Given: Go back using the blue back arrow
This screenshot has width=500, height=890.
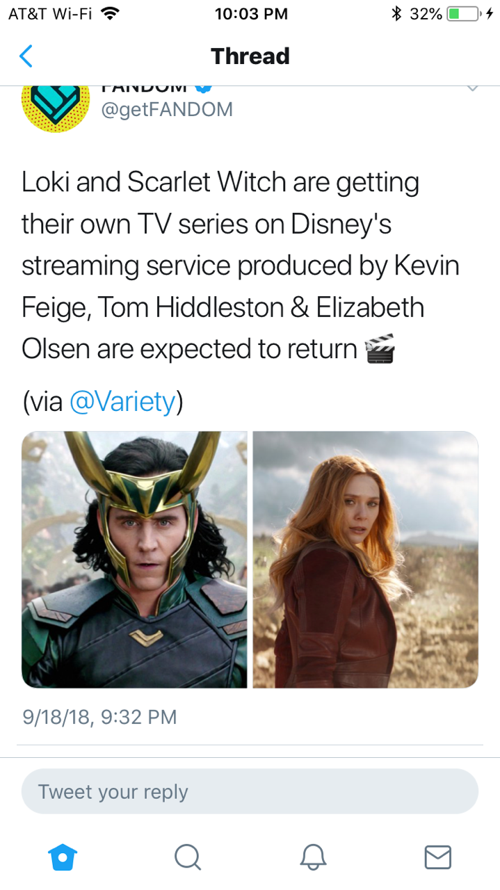Looking at the screenshot, I should (x=26, y=56).
